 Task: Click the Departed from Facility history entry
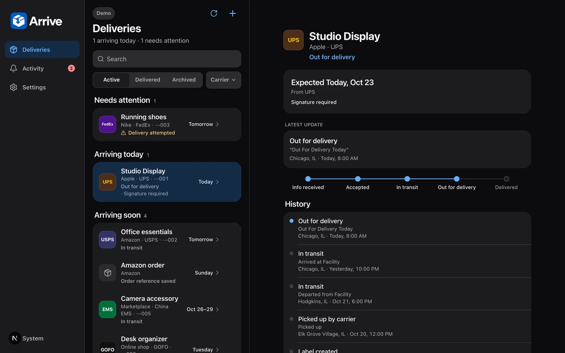[x=407, y=294]
